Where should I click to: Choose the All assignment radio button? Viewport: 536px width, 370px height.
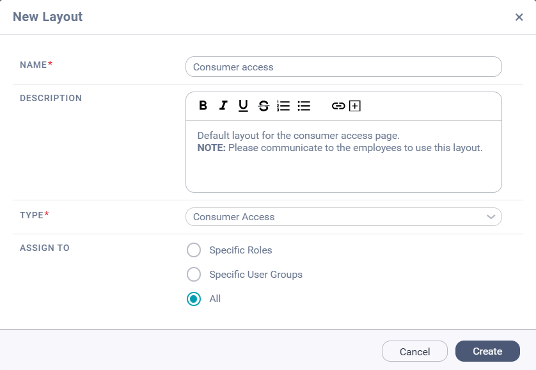(x=194, y=299)
